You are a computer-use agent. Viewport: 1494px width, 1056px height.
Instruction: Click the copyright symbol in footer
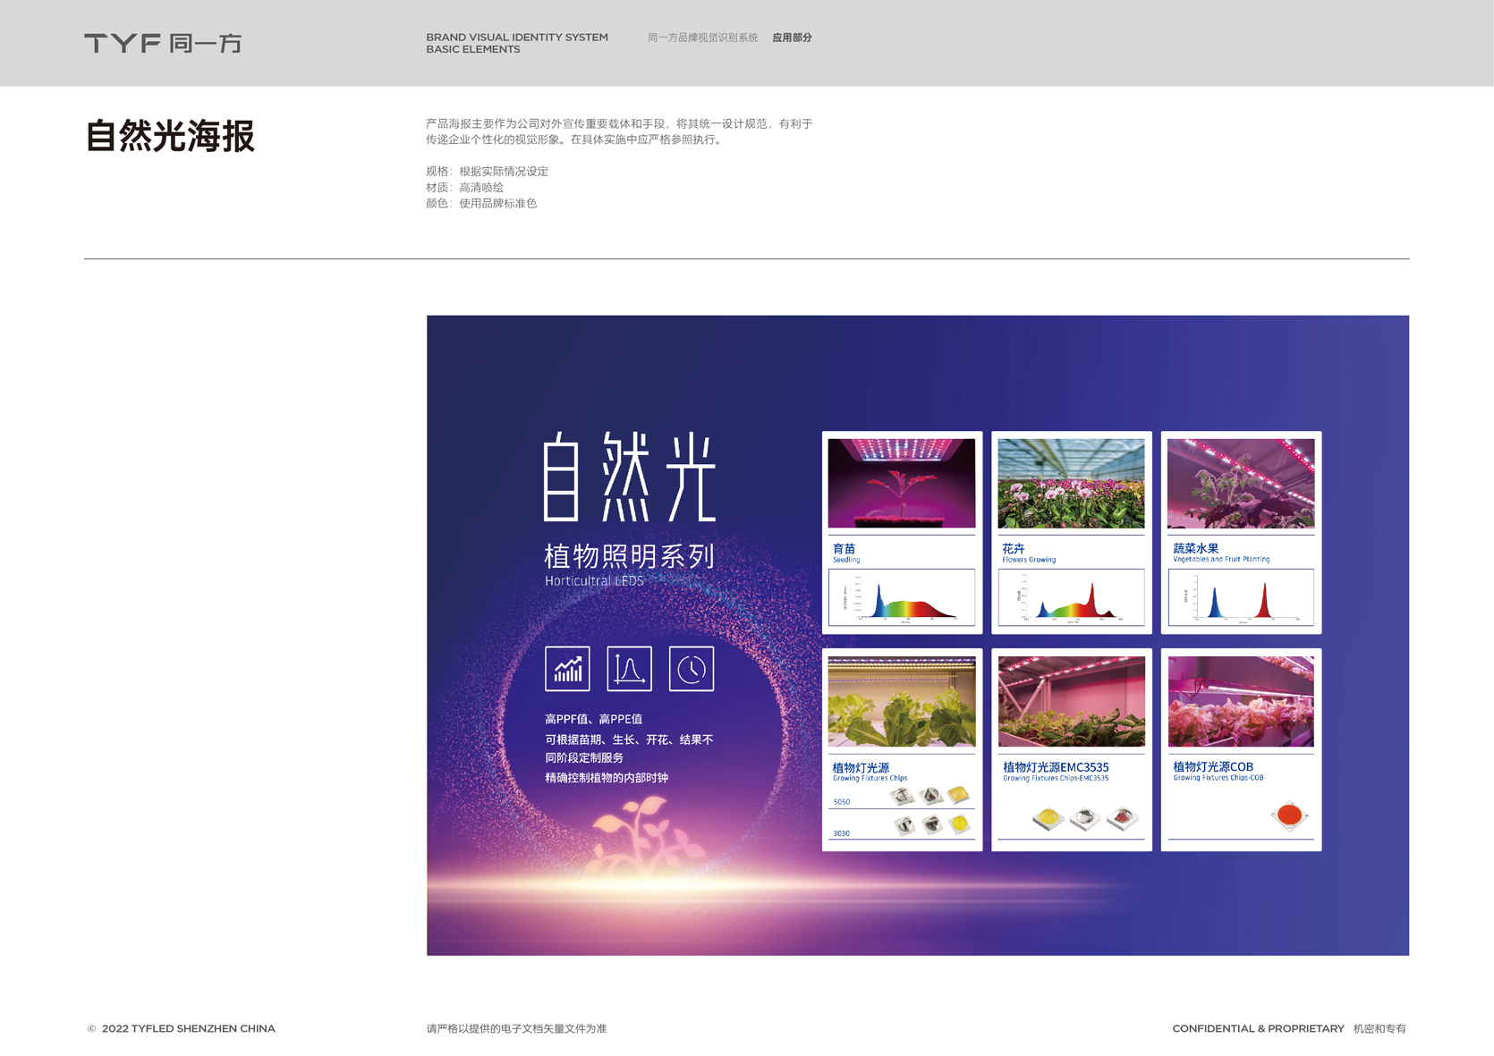(x=91, y=1029)
